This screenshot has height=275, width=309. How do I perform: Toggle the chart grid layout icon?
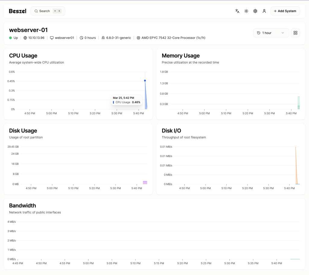[295, 33]
